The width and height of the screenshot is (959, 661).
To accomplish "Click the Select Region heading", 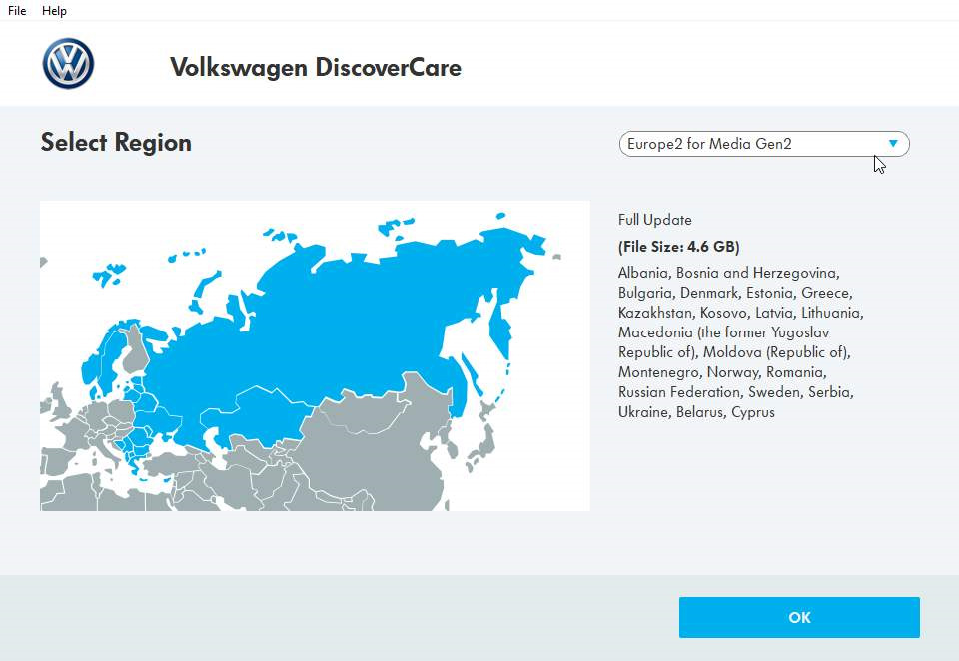I will (116, 142).
